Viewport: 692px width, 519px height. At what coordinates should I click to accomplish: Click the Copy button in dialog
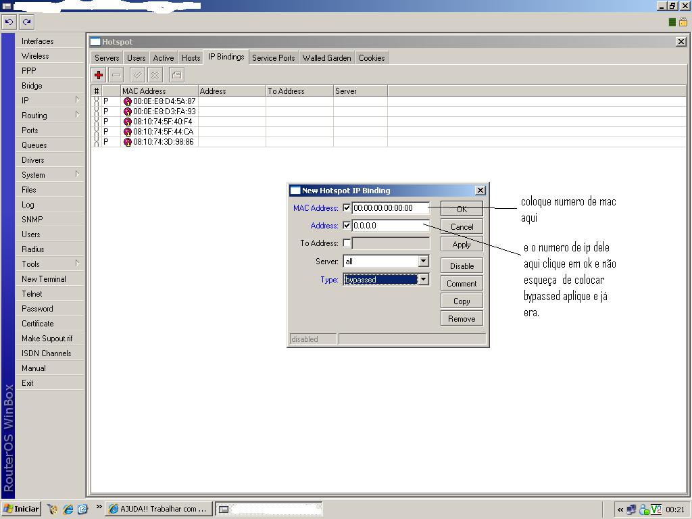point(462,301)
